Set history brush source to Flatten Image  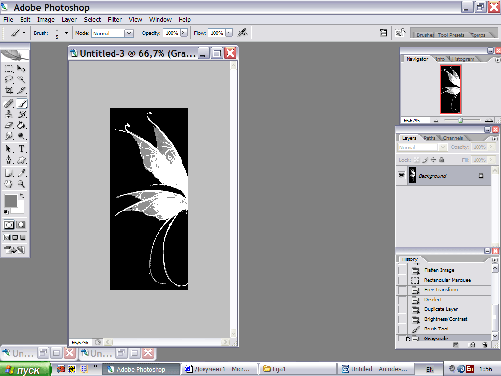click(402, 270)
